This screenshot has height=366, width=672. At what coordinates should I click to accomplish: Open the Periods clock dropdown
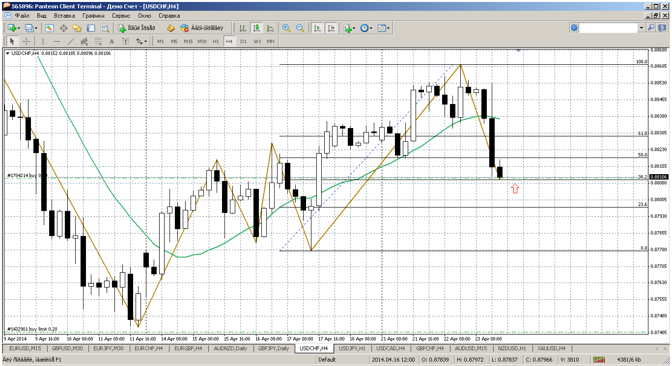[x=366, y=28]
